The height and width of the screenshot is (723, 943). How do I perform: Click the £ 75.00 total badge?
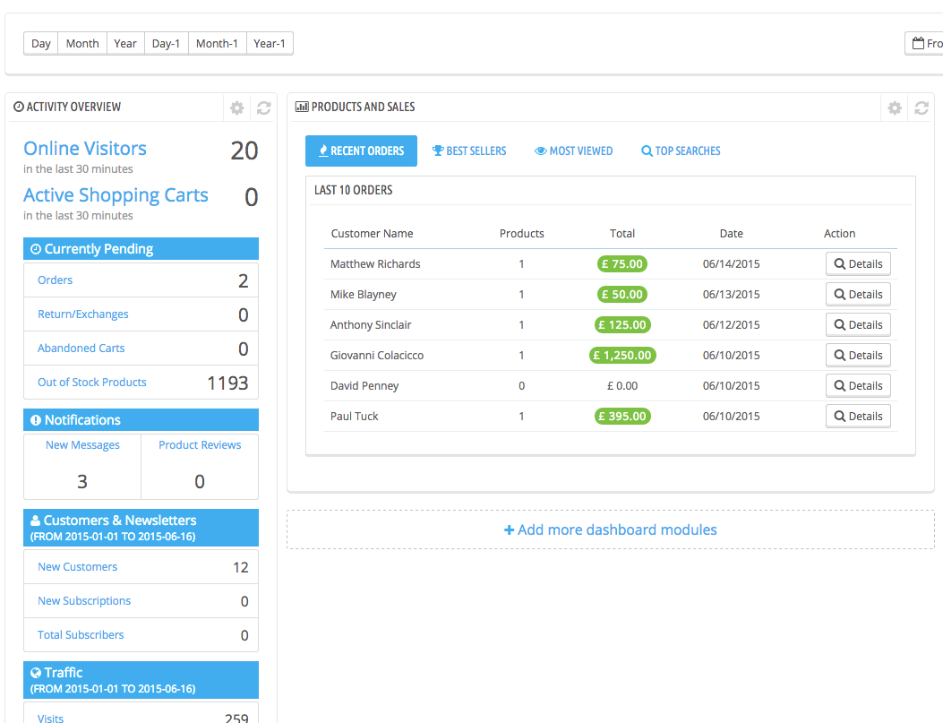click(x=622, y=264)
